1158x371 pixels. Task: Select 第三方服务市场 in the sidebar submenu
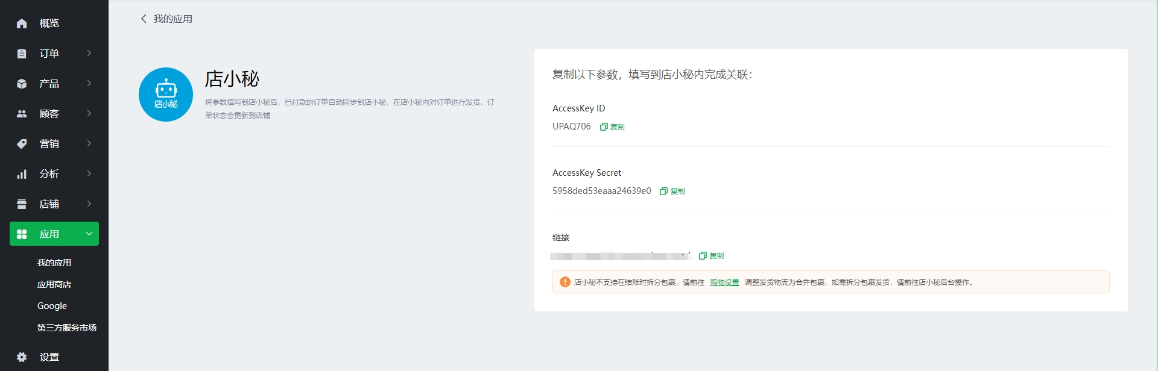point(67,328)
